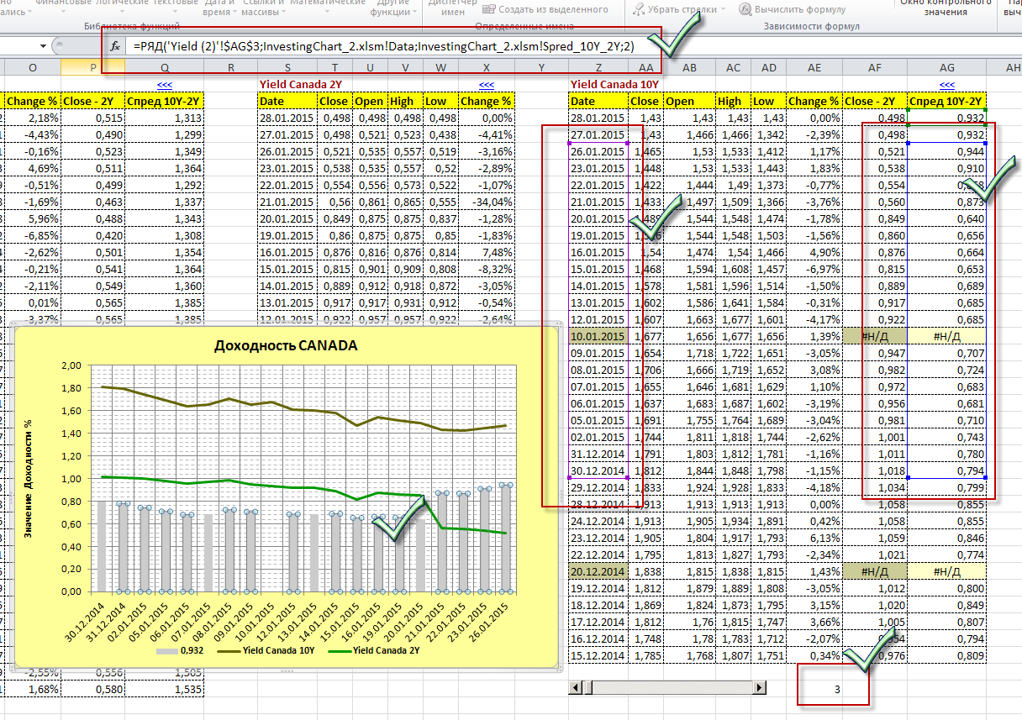Open the Name Box dropdown arrow
Image resolution: width=1022 pixels, height=720 pixels.
pyautogui.click(x=43, y=47)
